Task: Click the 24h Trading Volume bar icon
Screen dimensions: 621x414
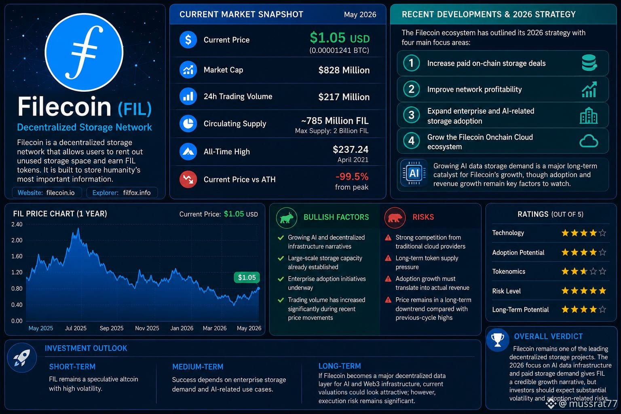Action: [x=188, y=96]
